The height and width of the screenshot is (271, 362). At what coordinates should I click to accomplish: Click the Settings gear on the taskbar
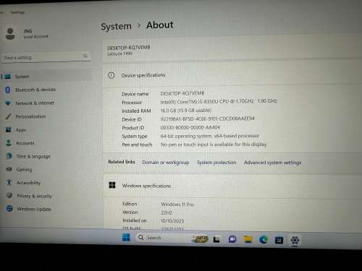295,240
